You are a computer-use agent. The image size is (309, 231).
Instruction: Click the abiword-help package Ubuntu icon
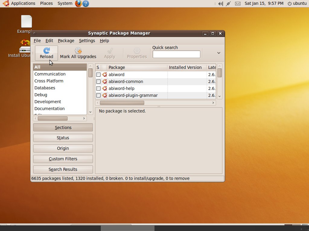point(104,88)
